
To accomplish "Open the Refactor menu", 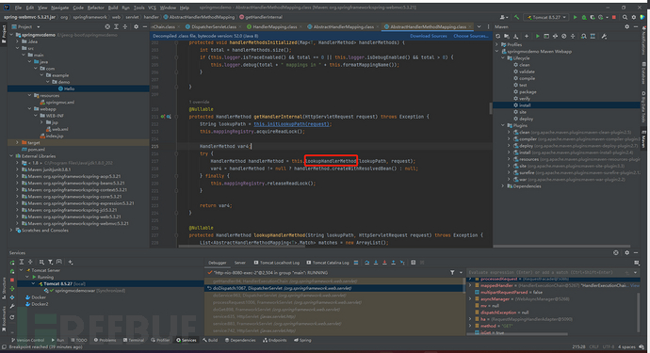I will [96, 8].
